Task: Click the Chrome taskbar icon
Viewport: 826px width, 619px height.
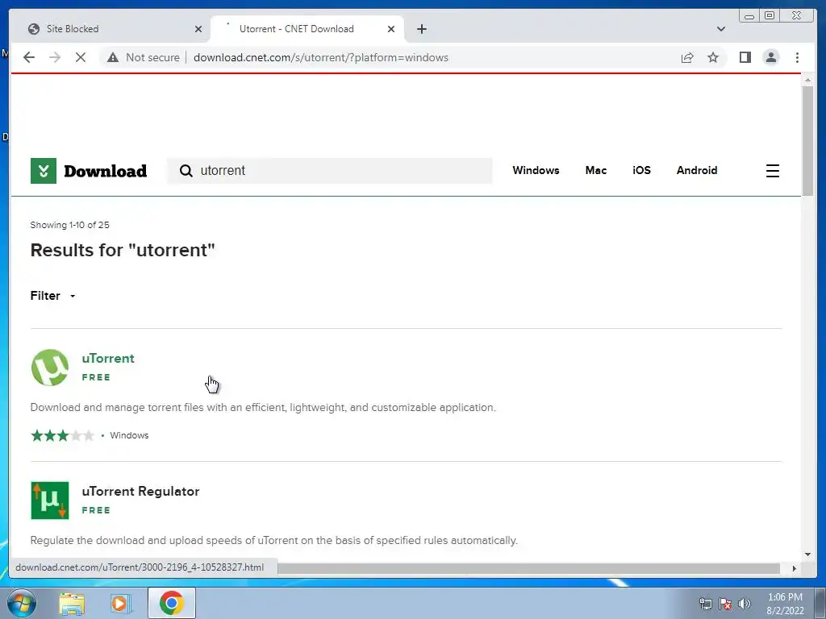Action: click(x=172, y=603)
